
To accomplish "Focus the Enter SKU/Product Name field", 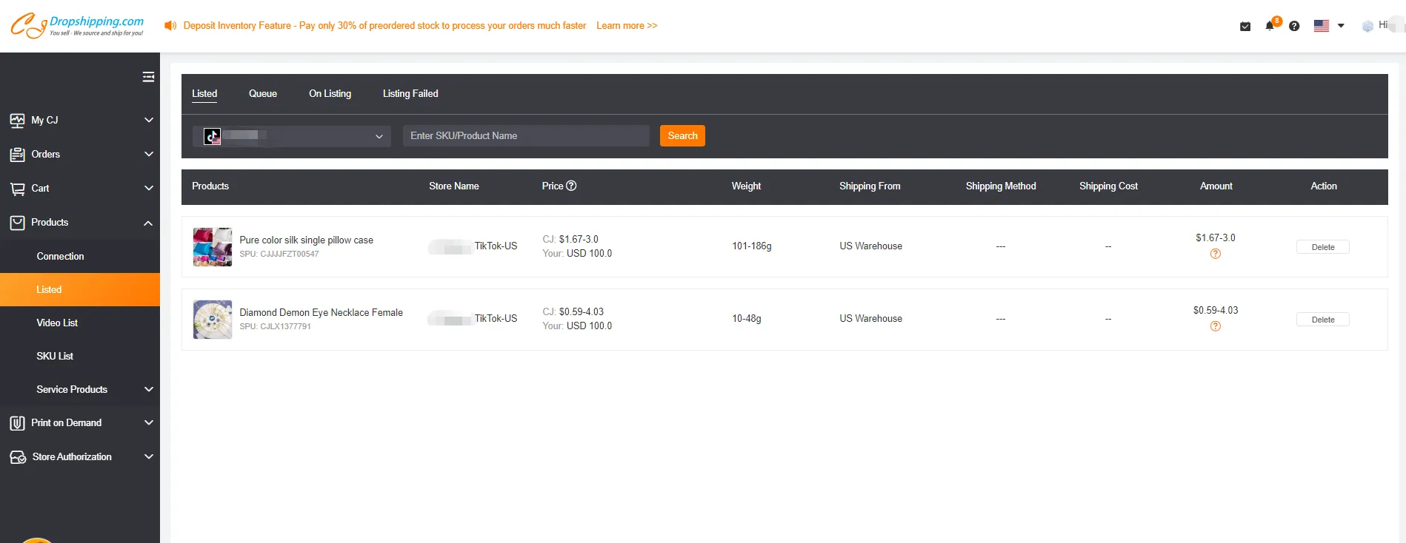I will (x=526, y=136).
